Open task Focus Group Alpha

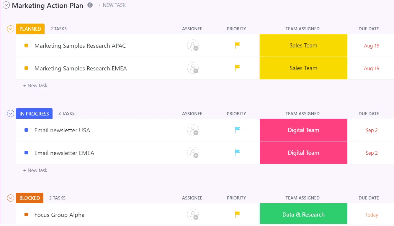pyautogui.click(x=59, y=215)
